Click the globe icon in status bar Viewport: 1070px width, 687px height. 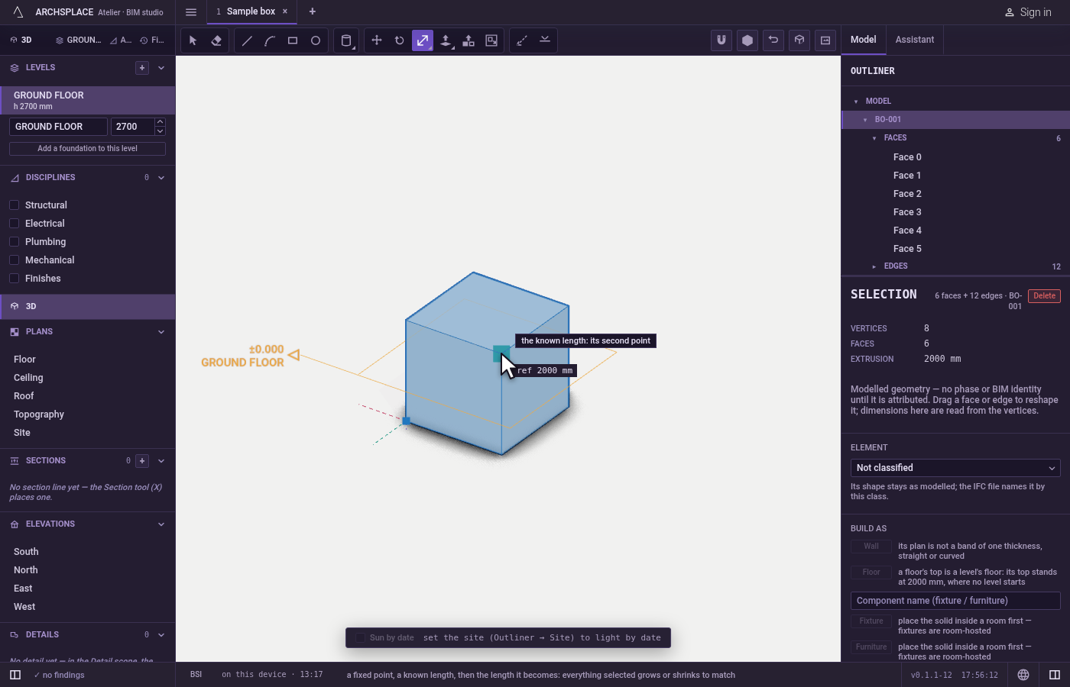point(1023,675)
